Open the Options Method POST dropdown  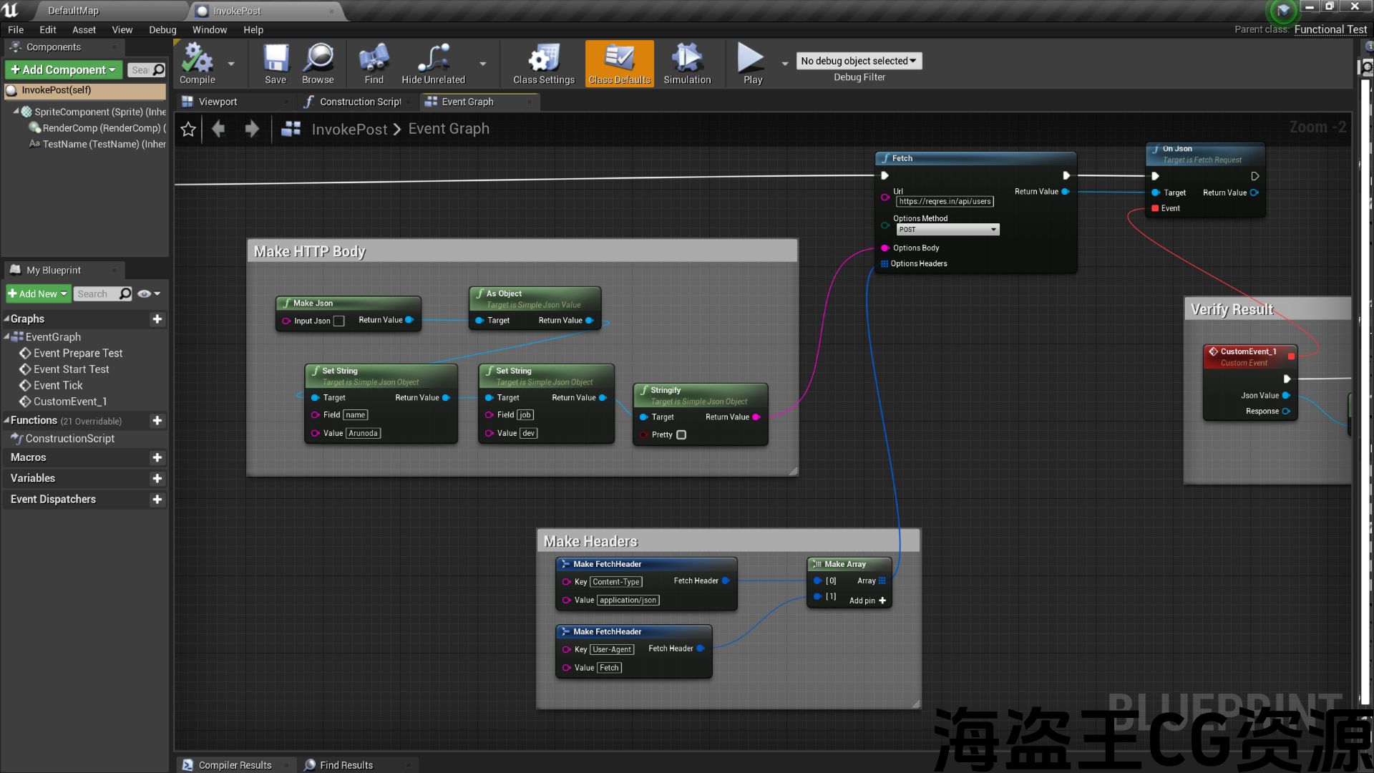tap(947, 230)
